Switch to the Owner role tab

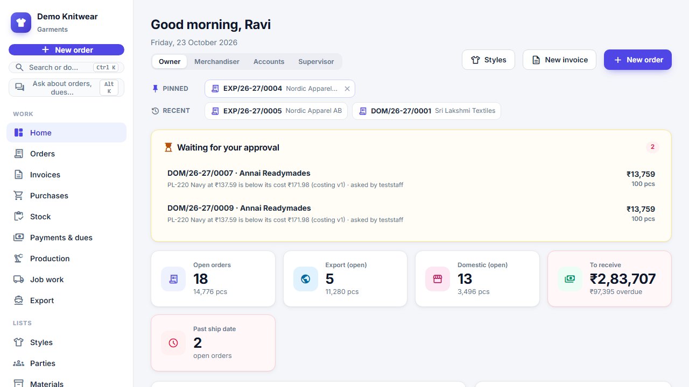point(170,62)
